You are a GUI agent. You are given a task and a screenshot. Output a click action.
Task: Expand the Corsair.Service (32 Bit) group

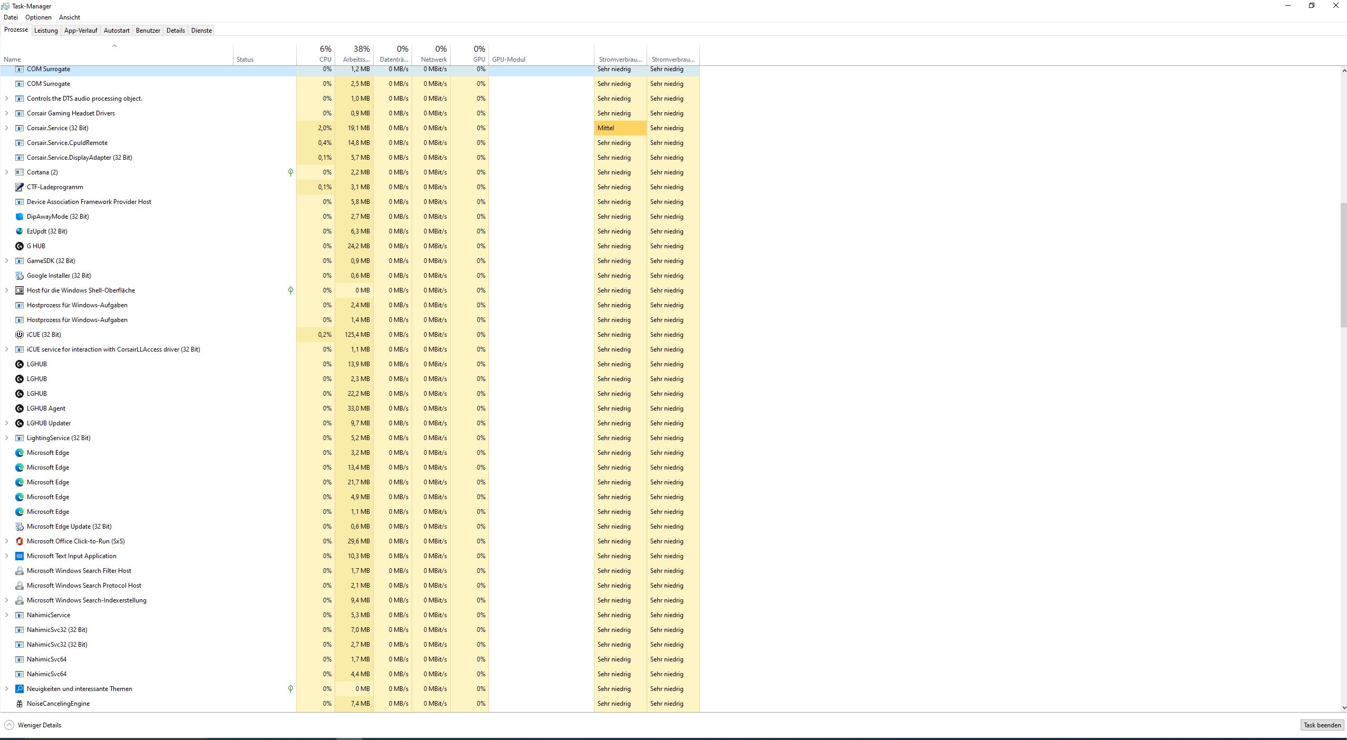coord(6,128)
